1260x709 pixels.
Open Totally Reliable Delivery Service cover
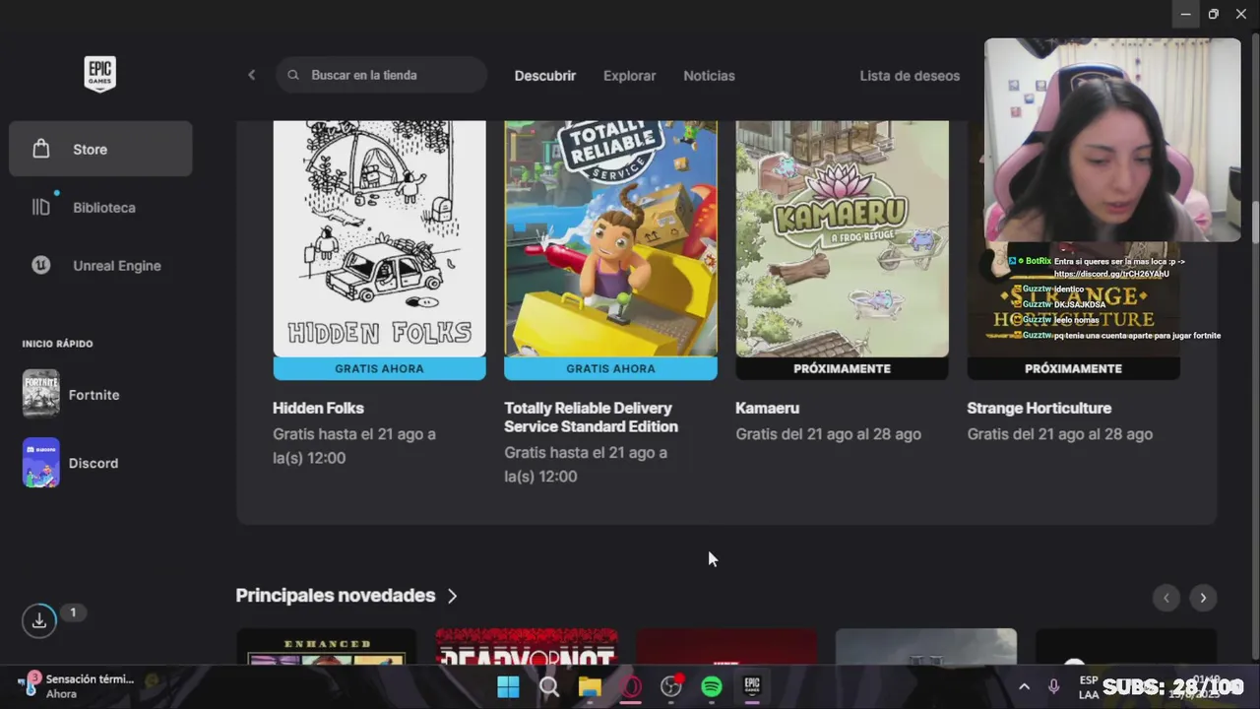pyautogui.click(x=610, y=238)
